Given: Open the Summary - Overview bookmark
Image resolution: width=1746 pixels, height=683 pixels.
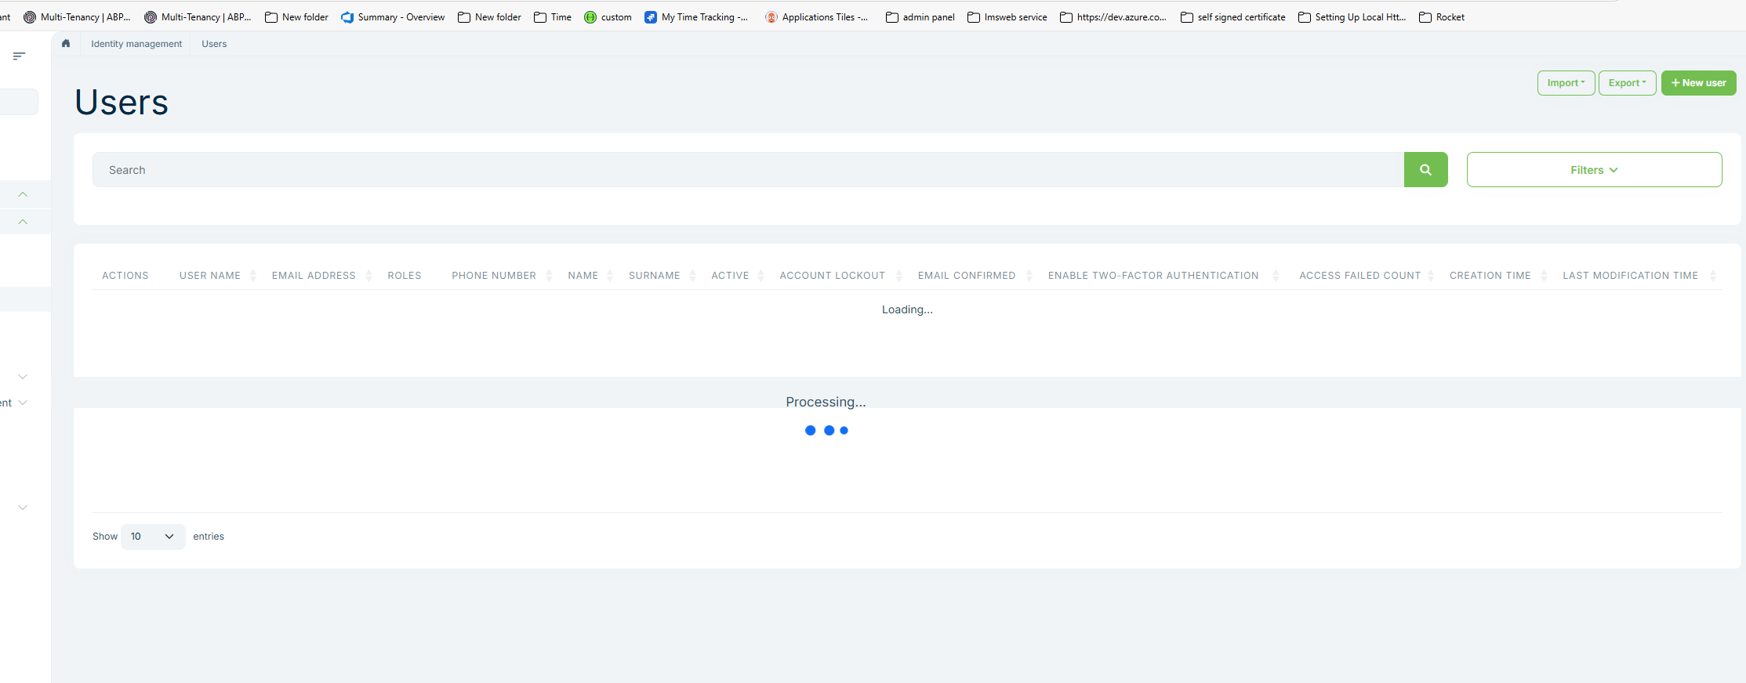Looking at the screenshot, I should pyautogui.click(x=393, y=17).
